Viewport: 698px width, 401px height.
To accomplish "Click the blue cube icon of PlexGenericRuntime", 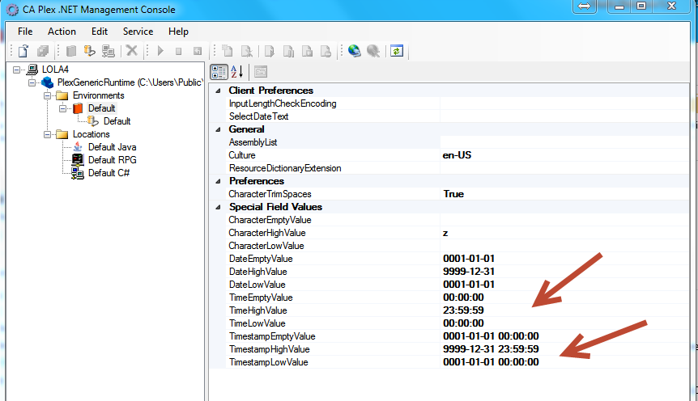I will (47, 82).
